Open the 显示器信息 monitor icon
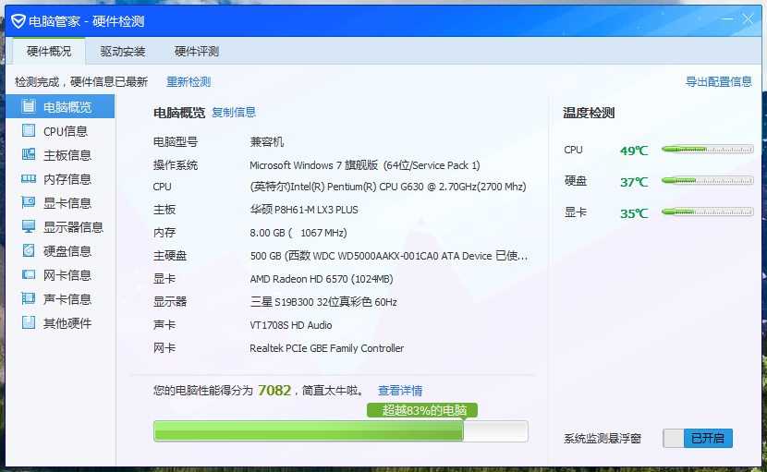This screenshot has width=767, height=472. pyautogui.click(x=29, y=226)
